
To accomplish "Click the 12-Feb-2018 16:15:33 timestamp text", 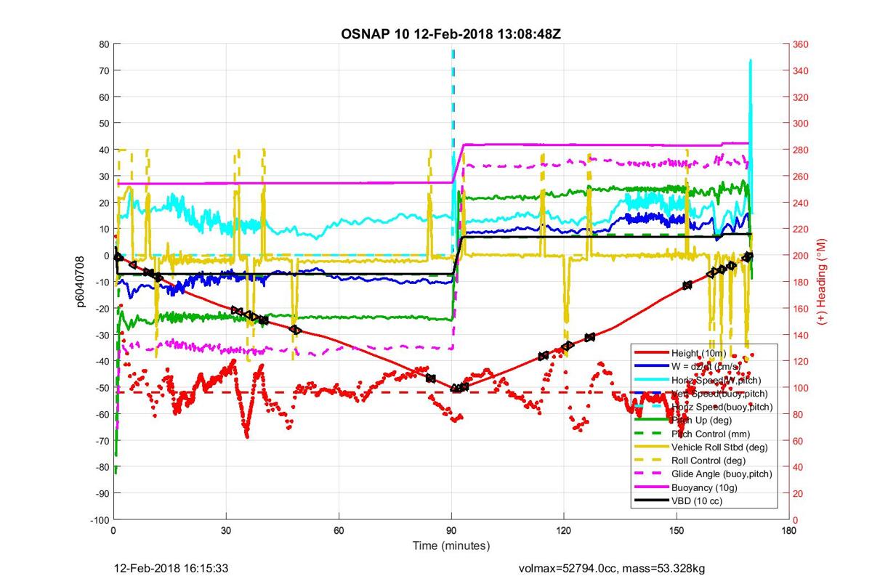I will (172, 569).
